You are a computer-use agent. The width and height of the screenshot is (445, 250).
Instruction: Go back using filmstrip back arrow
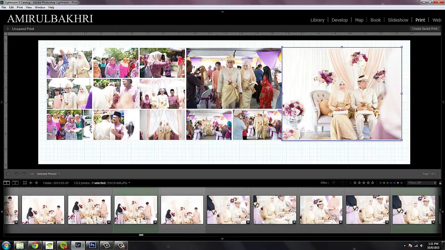[x=31, y=183]
